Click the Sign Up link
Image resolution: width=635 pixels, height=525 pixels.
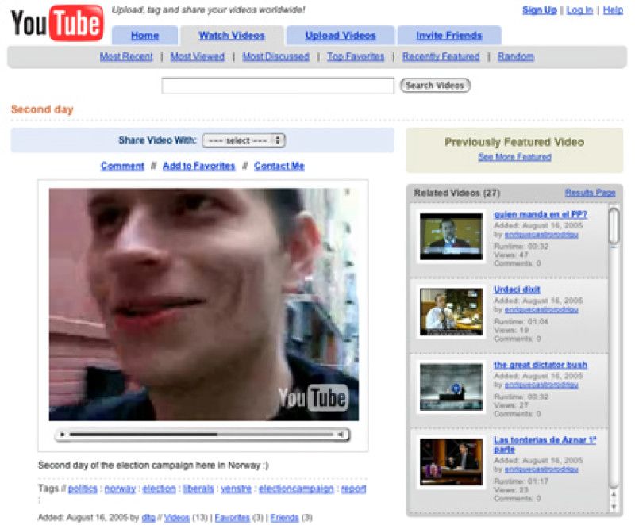(540, 10)
